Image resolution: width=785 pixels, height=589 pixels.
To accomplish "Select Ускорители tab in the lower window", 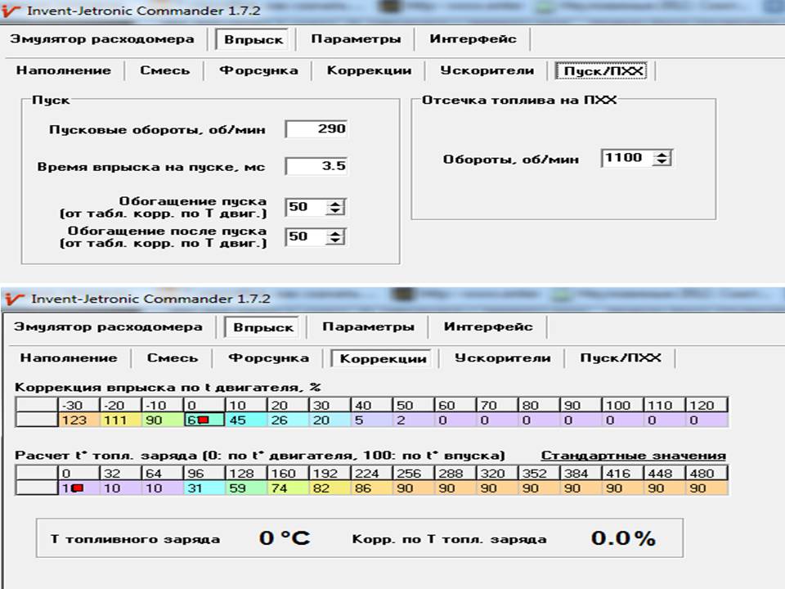I will 503,358.
